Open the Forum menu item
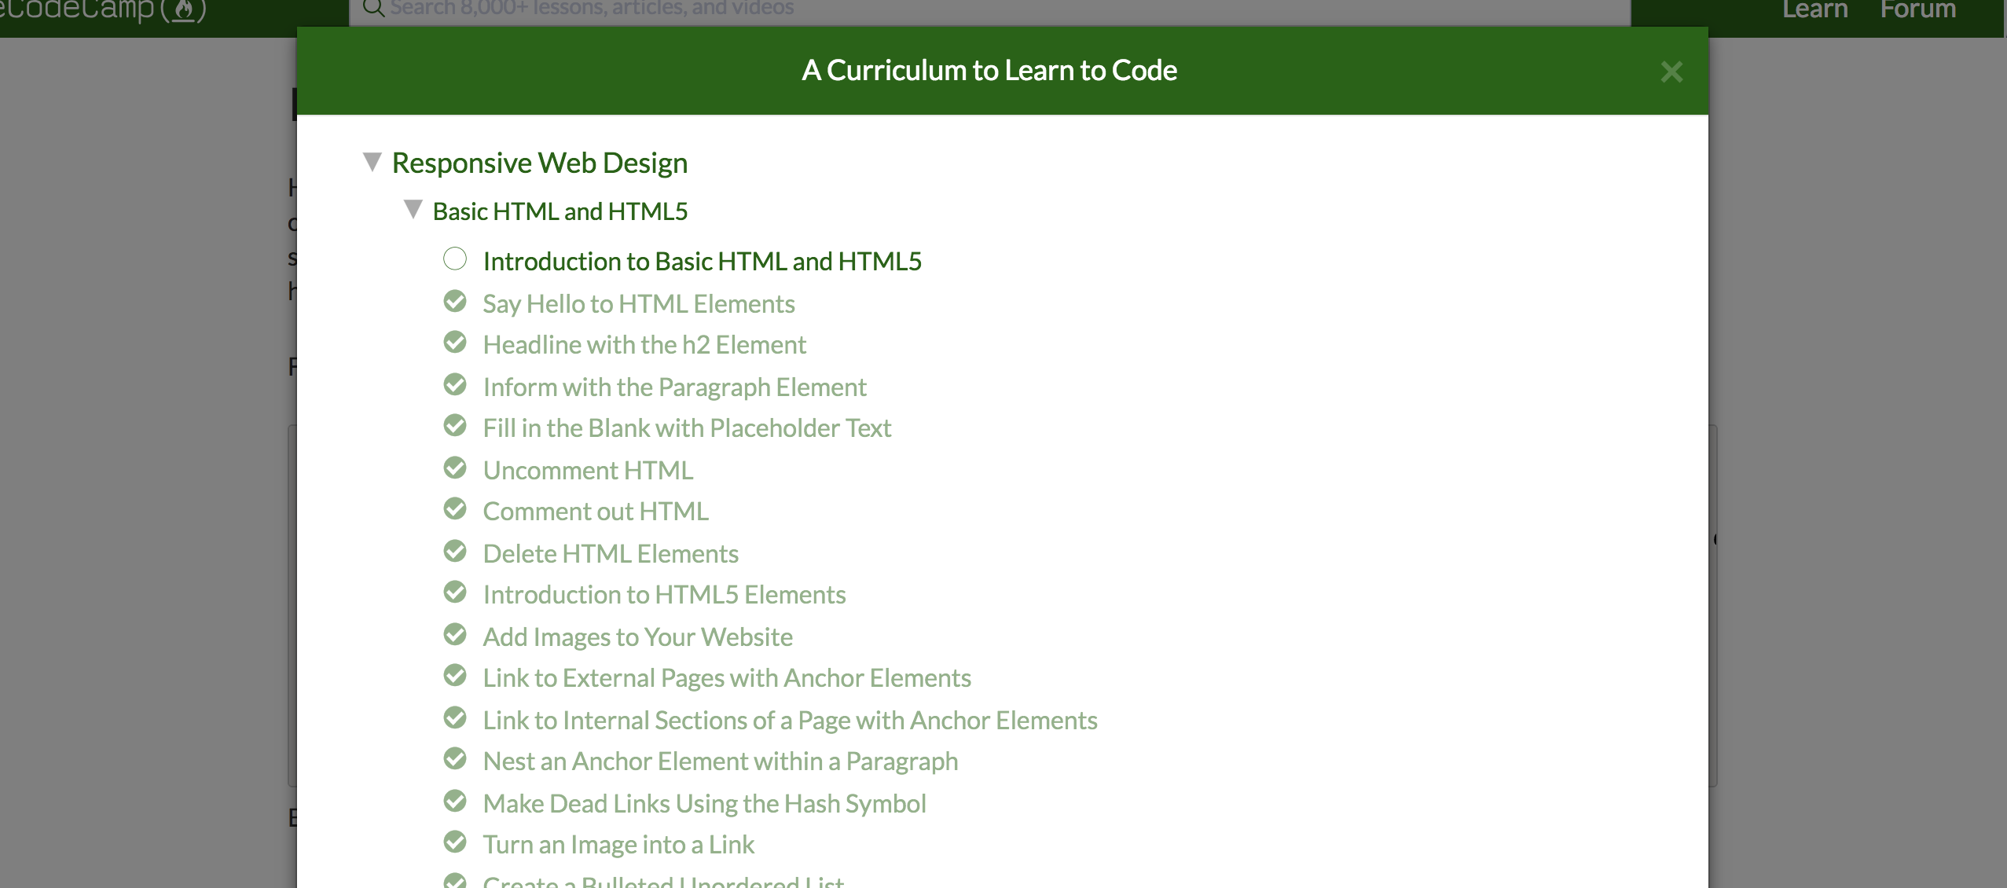The image size is (2007, 888). click(1917, 10)
